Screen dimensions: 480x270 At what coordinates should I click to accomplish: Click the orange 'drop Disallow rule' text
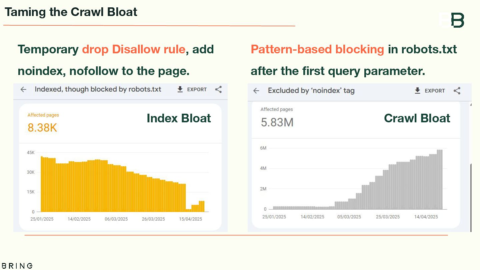click(134, 49)
